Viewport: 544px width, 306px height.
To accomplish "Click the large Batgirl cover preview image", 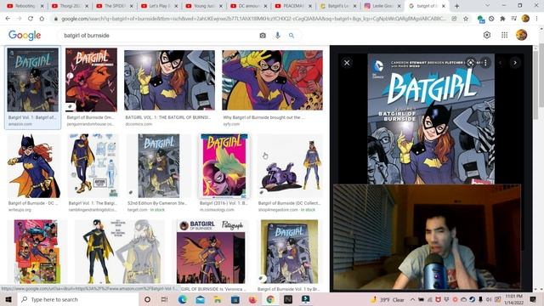I will click(x=431, y=119).
